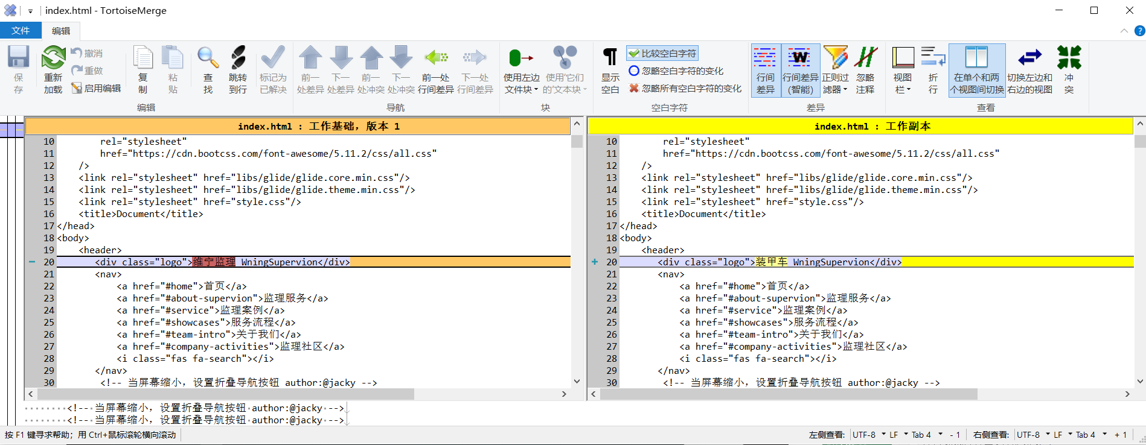This screenshot has width=1146, height=445.
Task: Click the TortoiseMerge app icon in title bar
Action: (11, 10)
